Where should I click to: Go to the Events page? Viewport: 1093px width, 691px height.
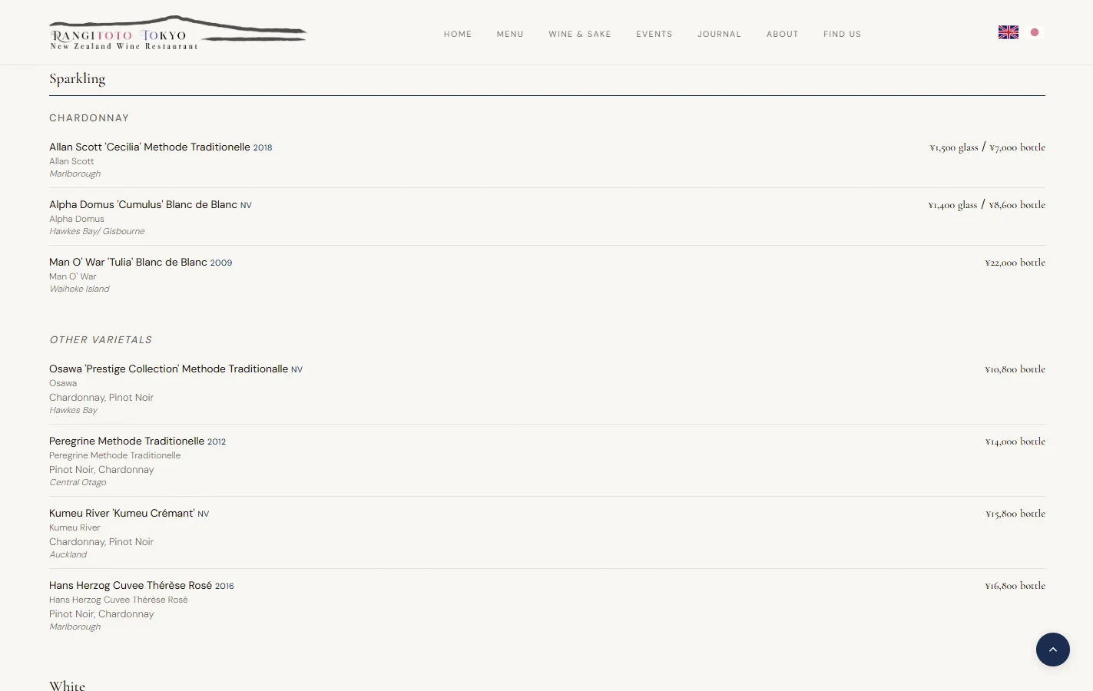[654, 34]
